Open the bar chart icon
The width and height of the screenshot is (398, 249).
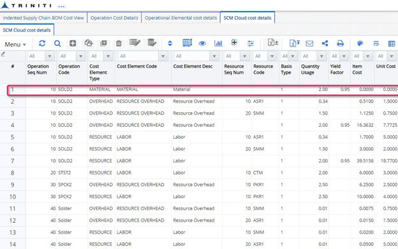coord(218,43)
